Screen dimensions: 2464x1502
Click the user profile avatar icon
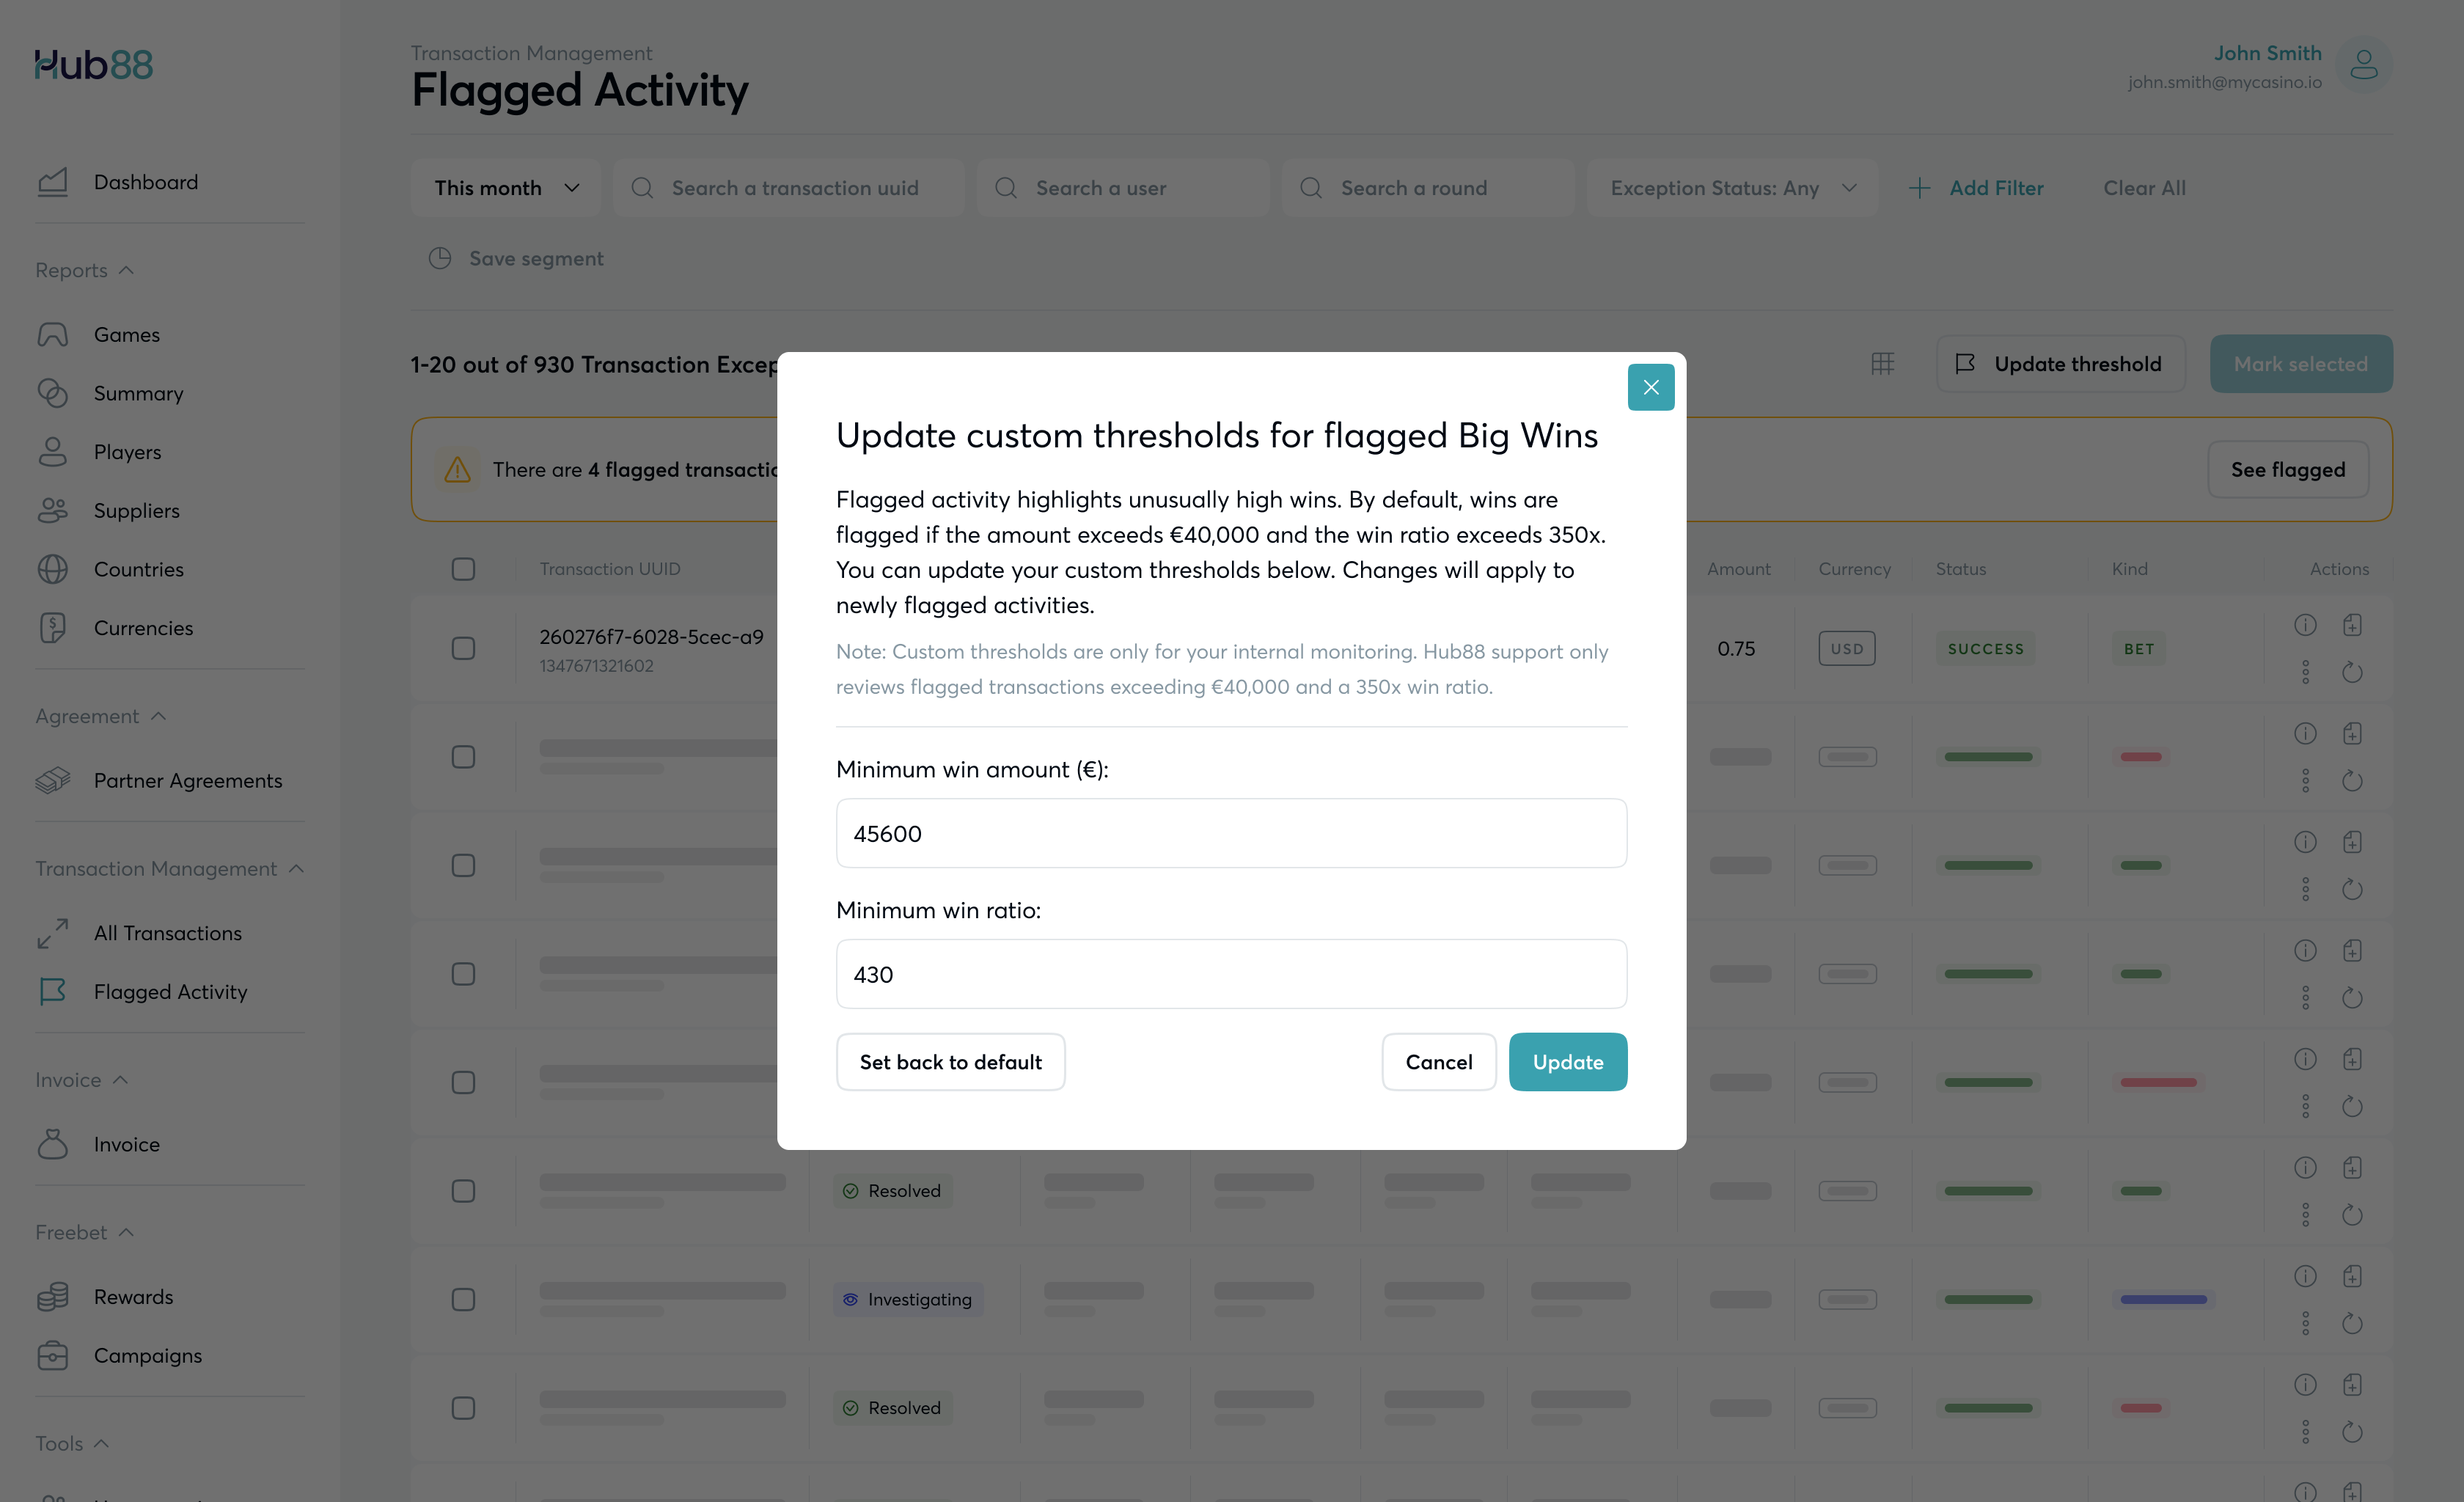(x=2363, y=66)
